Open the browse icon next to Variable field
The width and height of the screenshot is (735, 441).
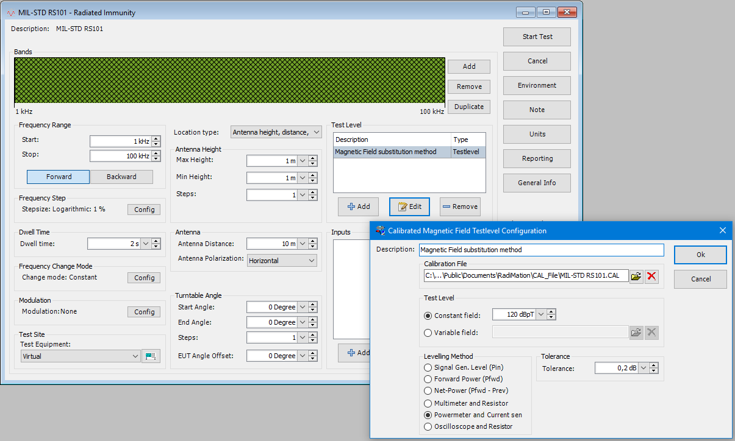pyautogui.click(x=636, y=332)
